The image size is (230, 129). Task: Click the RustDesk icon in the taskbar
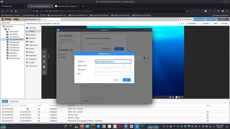pos(137,126)
